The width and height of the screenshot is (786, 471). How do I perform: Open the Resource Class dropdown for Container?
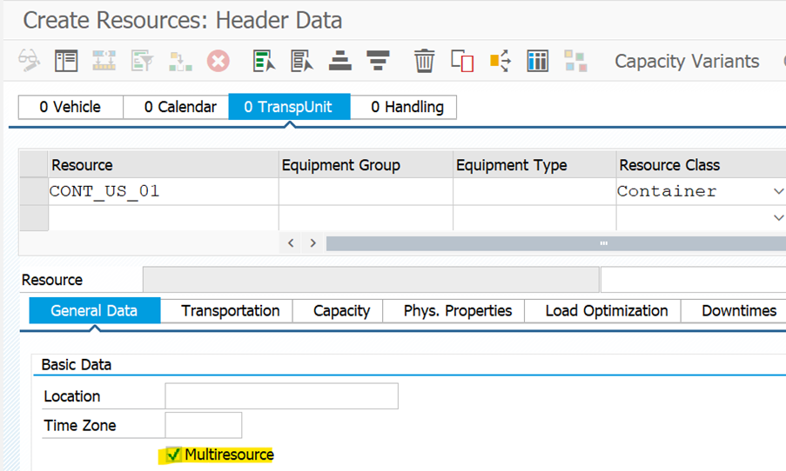tap(777, 191)
